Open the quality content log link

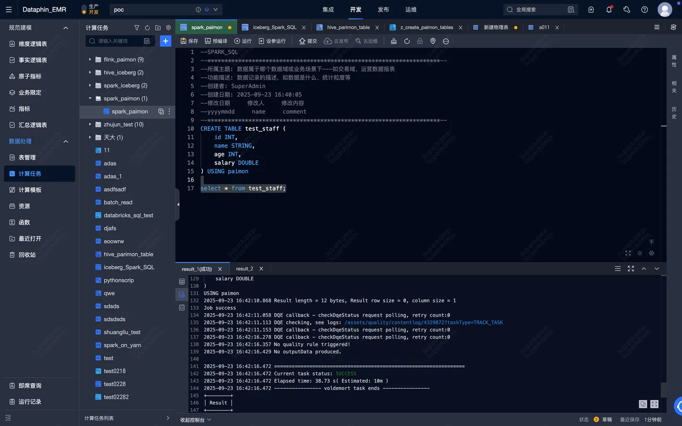(424, 322)
